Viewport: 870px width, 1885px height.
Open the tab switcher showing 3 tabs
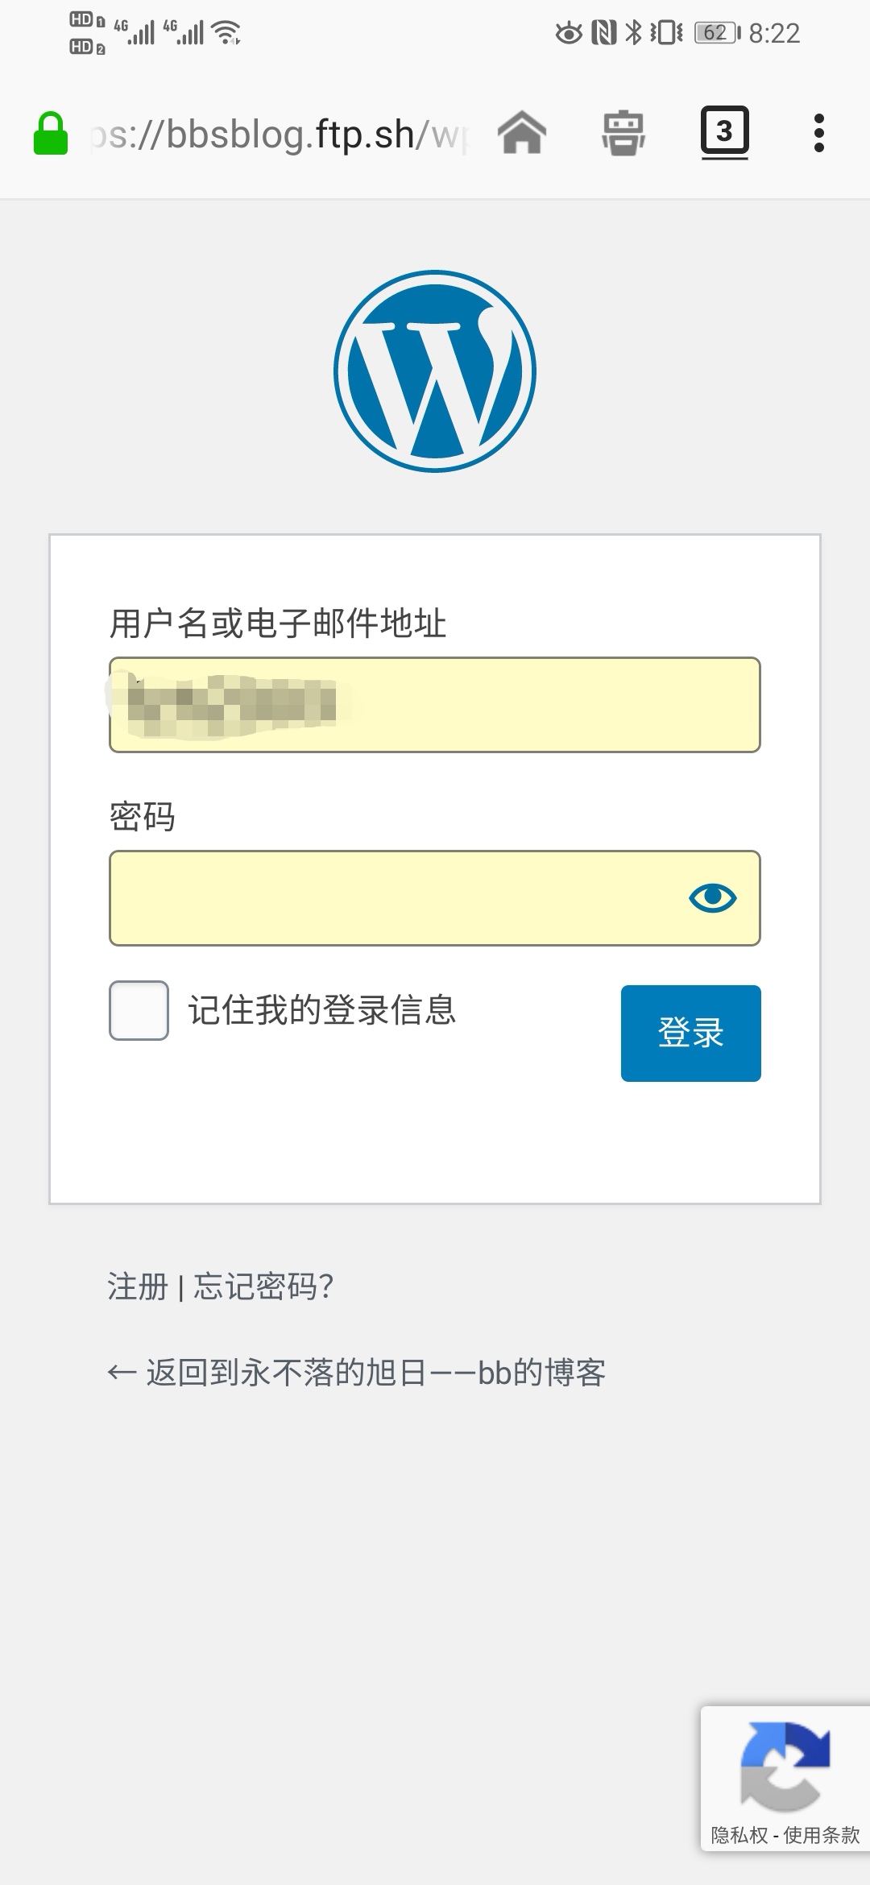point(724,131)
